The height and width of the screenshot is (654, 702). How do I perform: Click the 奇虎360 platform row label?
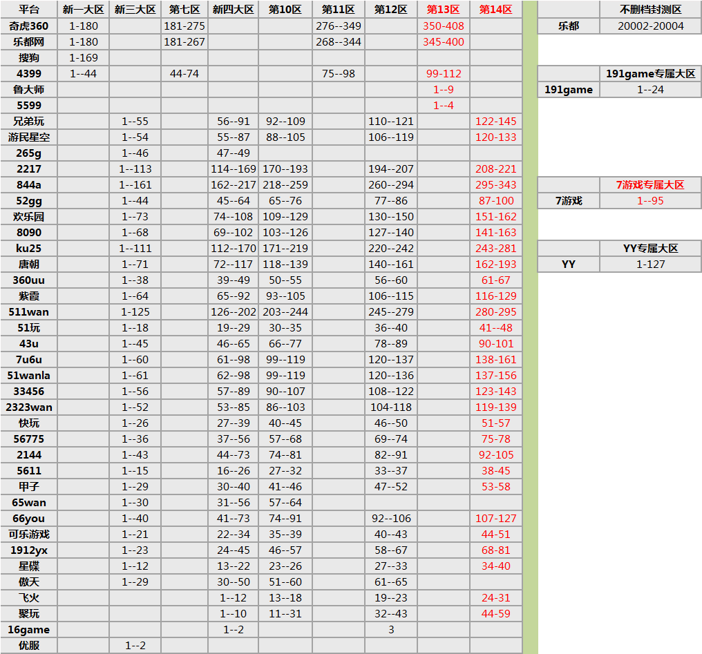pos(28,26)
